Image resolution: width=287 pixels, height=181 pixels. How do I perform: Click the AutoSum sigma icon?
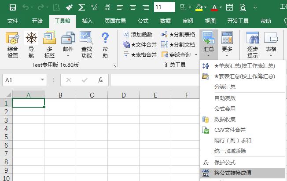point(81,7)
